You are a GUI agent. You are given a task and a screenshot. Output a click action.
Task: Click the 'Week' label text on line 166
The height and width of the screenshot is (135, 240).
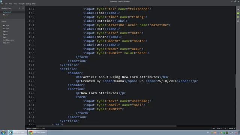pyautogui.click(x=100, y=45)
